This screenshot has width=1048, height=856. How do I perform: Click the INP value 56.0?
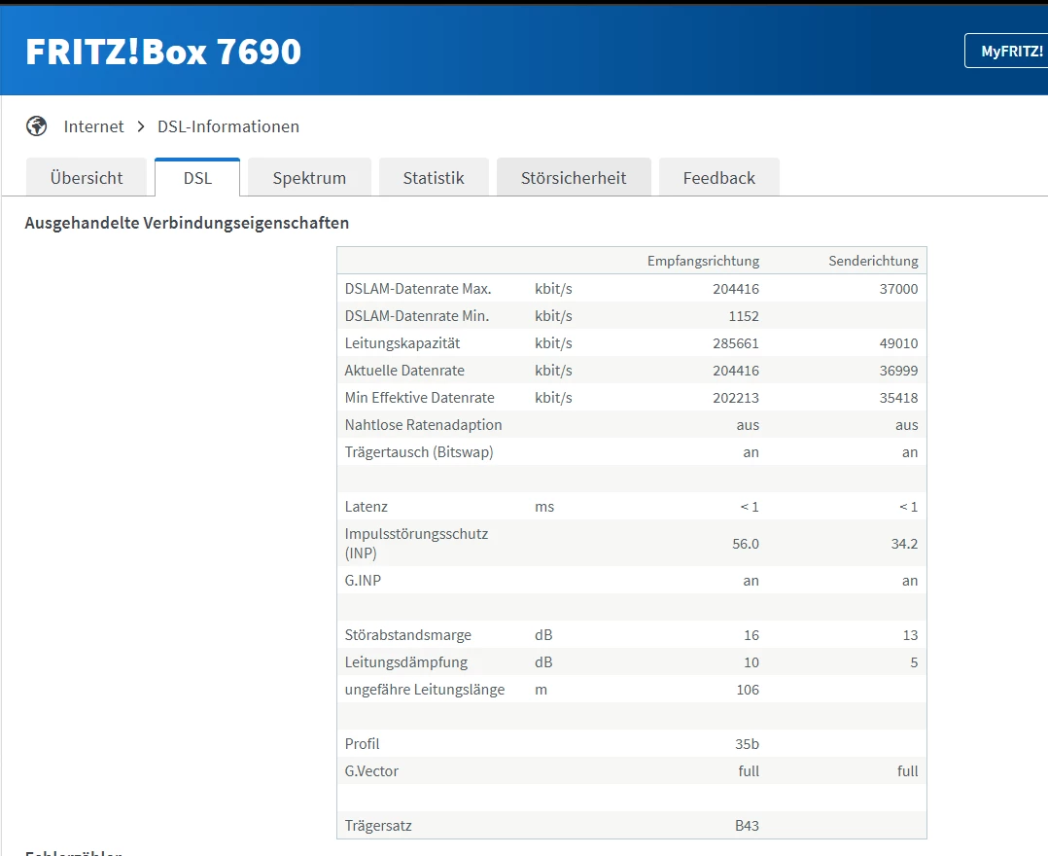(746, 544)
